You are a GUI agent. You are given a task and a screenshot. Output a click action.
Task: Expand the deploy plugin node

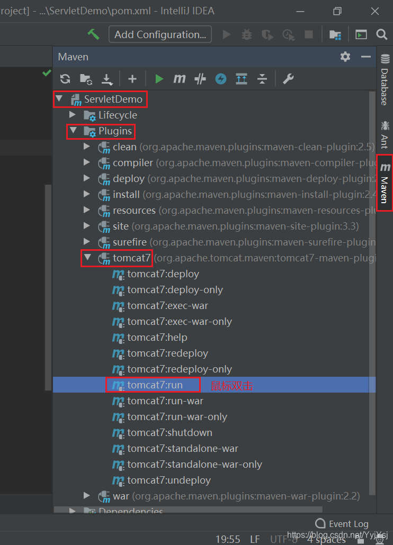[x=87, y=178]
